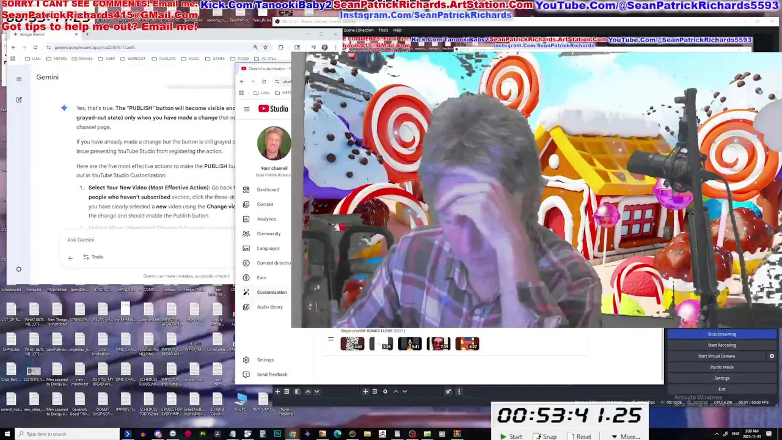Open OBS Tools menu
Viewport: 782px width, 440px height.
click(x=383, y=30)
